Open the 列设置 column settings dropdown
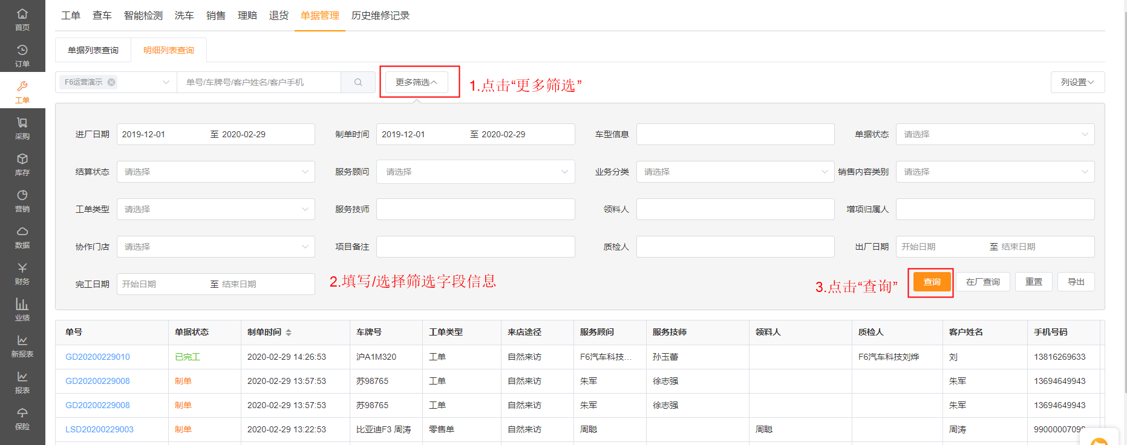Viewport: 1127px width, 445px height. tap(1077, 82)
